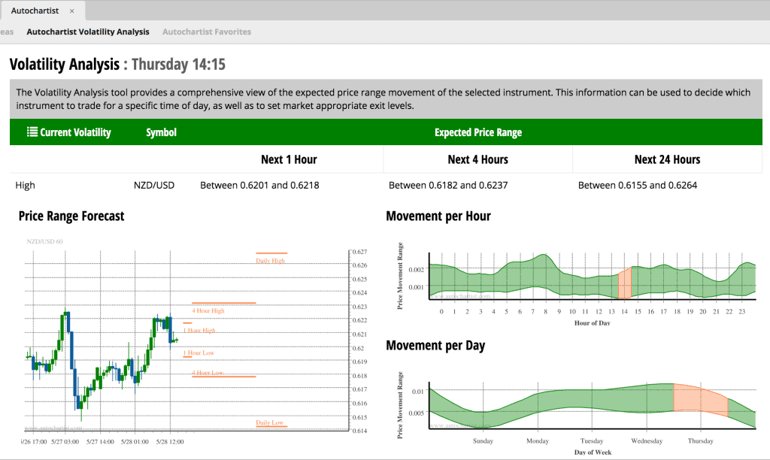Click the Symbol column header
This screenshot has width=770, height=460.
coord(161,132)
